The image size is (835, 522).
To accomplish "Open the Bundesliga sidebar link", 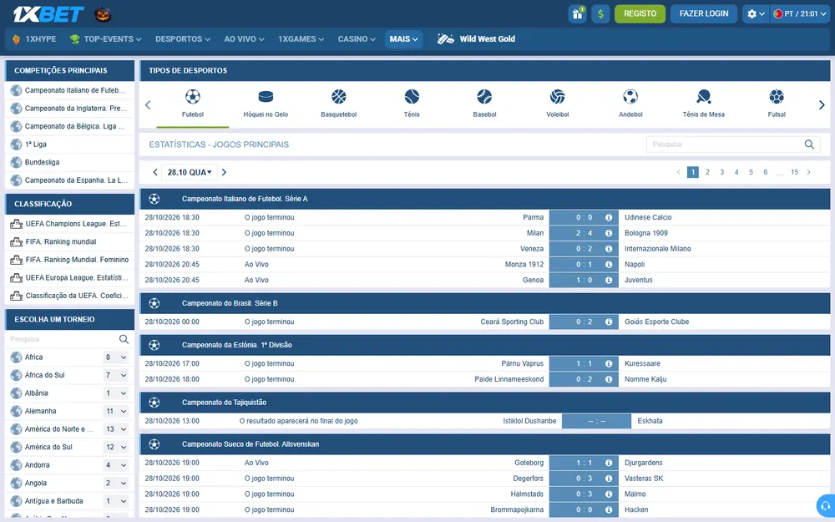I will tap(70, 162).
